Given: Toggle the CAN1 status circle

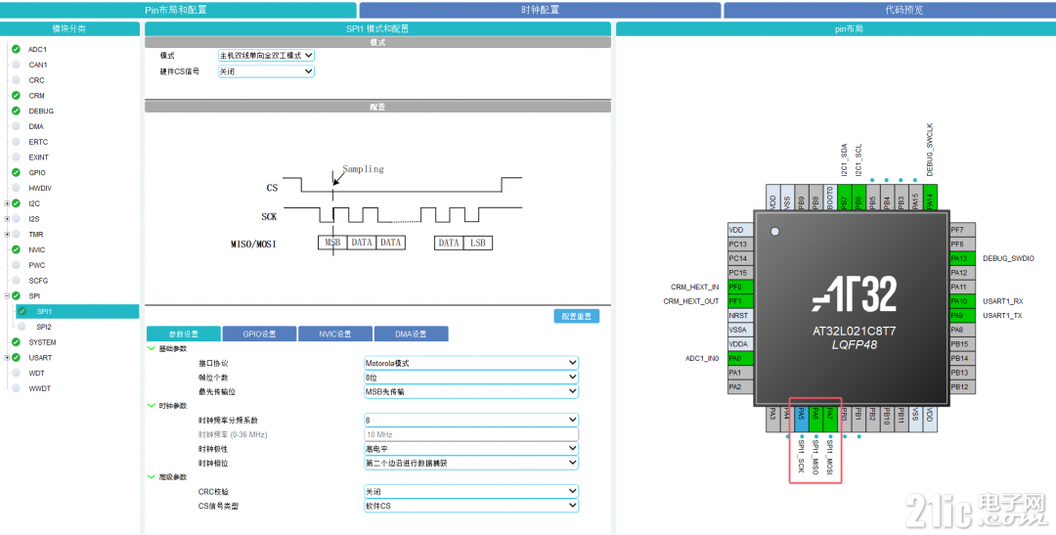Looking at the screenshot, I should point(16,65).
